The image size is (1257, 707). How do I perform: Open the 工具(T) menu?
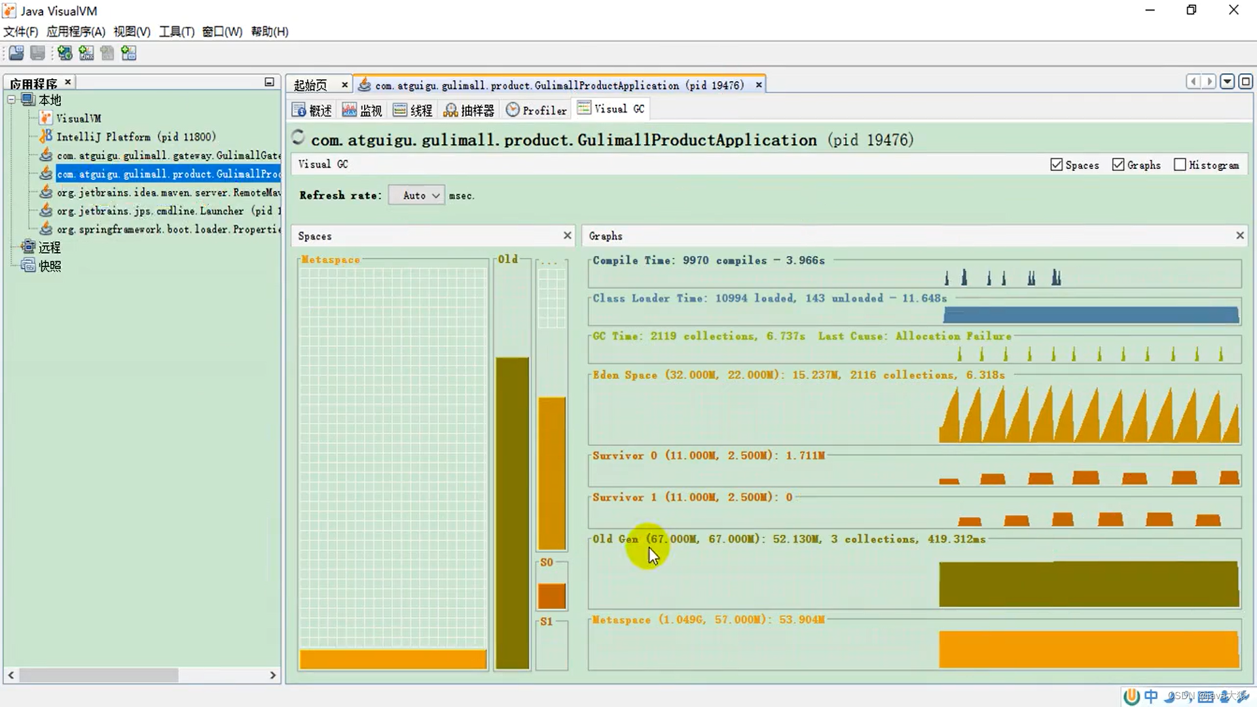tap(176, 31)
